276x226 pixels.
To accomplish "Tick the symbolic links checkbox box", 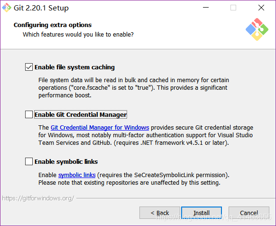I will pos(29,161).
